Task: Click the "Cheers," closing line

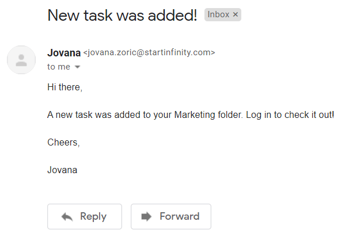Action: tap(63, 143)
